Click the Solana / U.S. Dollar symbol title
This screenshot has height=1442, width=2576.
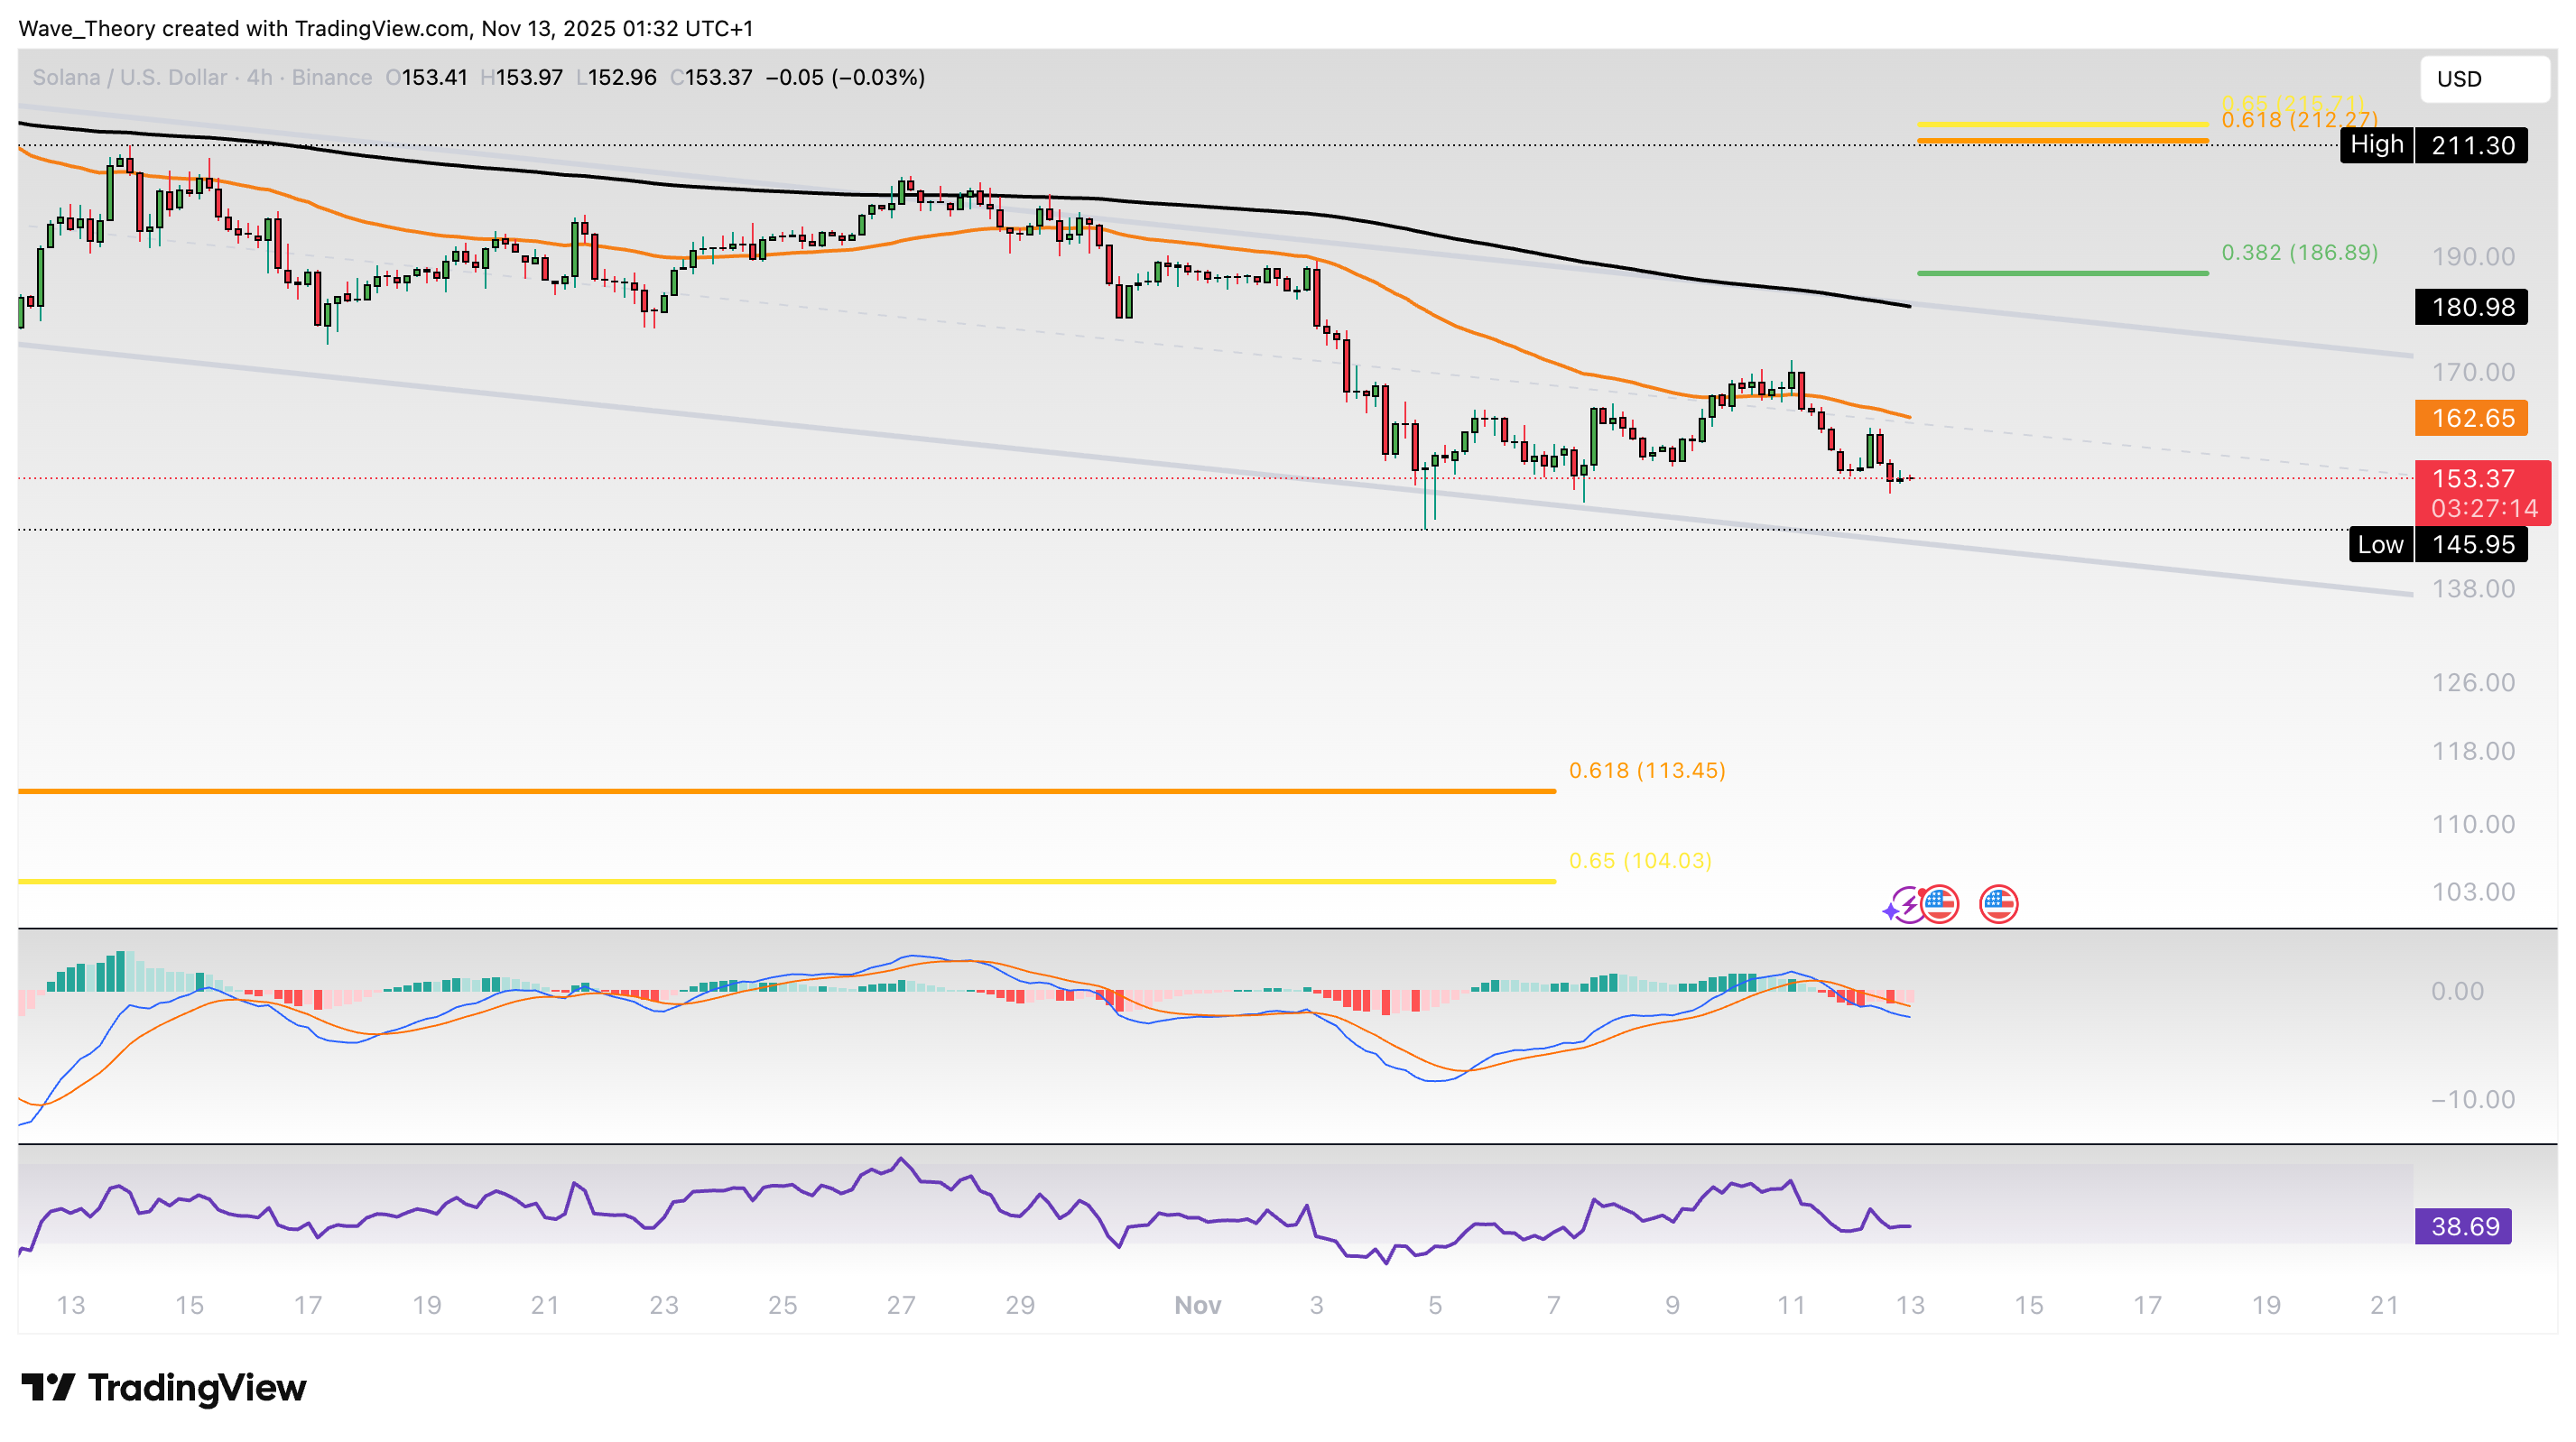point(129,77)
